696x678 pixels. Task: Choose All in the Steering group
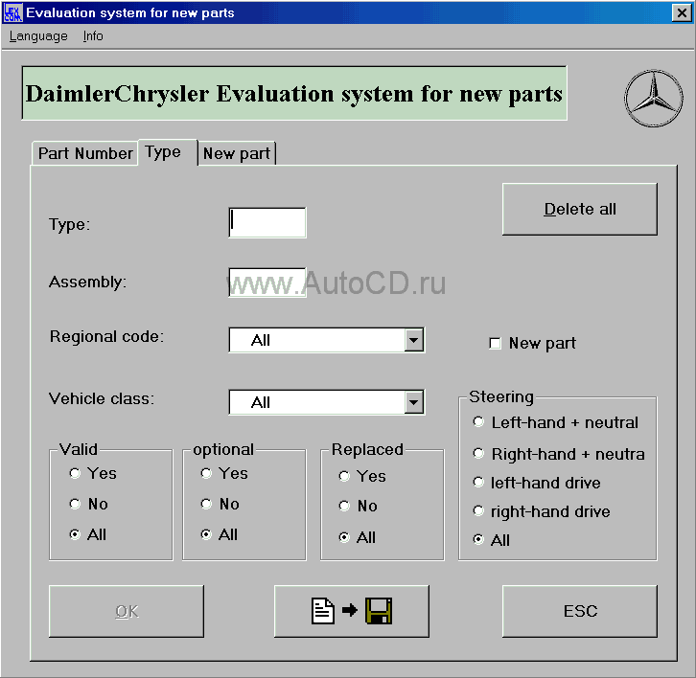492,540
